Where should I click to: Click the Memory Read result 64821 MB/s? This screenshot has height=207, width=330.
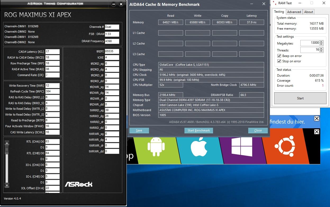coord(171,22)
